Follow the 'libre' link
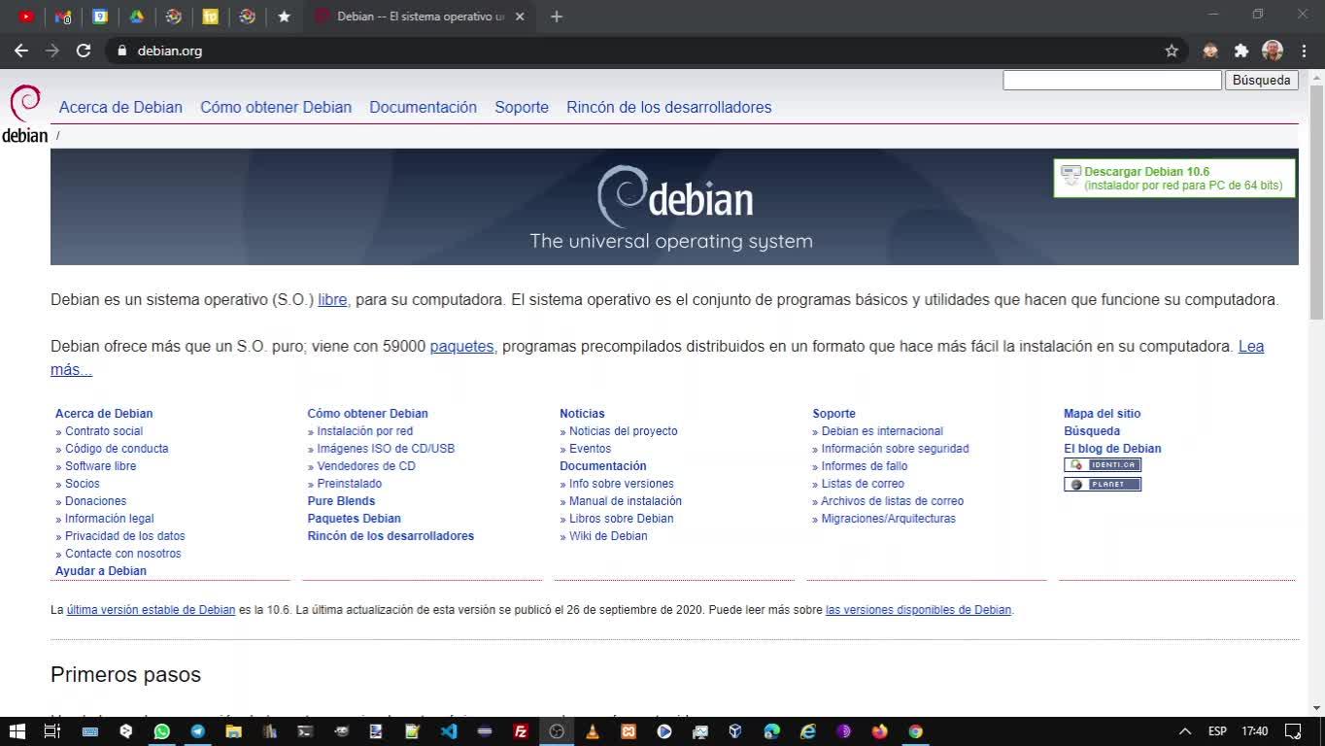The image size is (1325, 746). coord(332,299)
